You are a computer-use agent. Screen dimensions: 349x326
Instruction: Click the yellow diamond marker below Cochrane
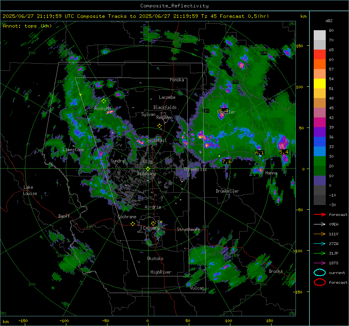point(133,224)
